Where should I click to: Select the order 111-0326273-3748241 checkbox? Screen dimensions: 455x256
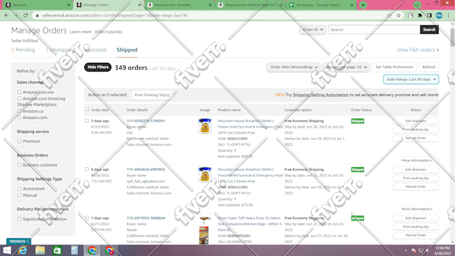click(87, 120)
